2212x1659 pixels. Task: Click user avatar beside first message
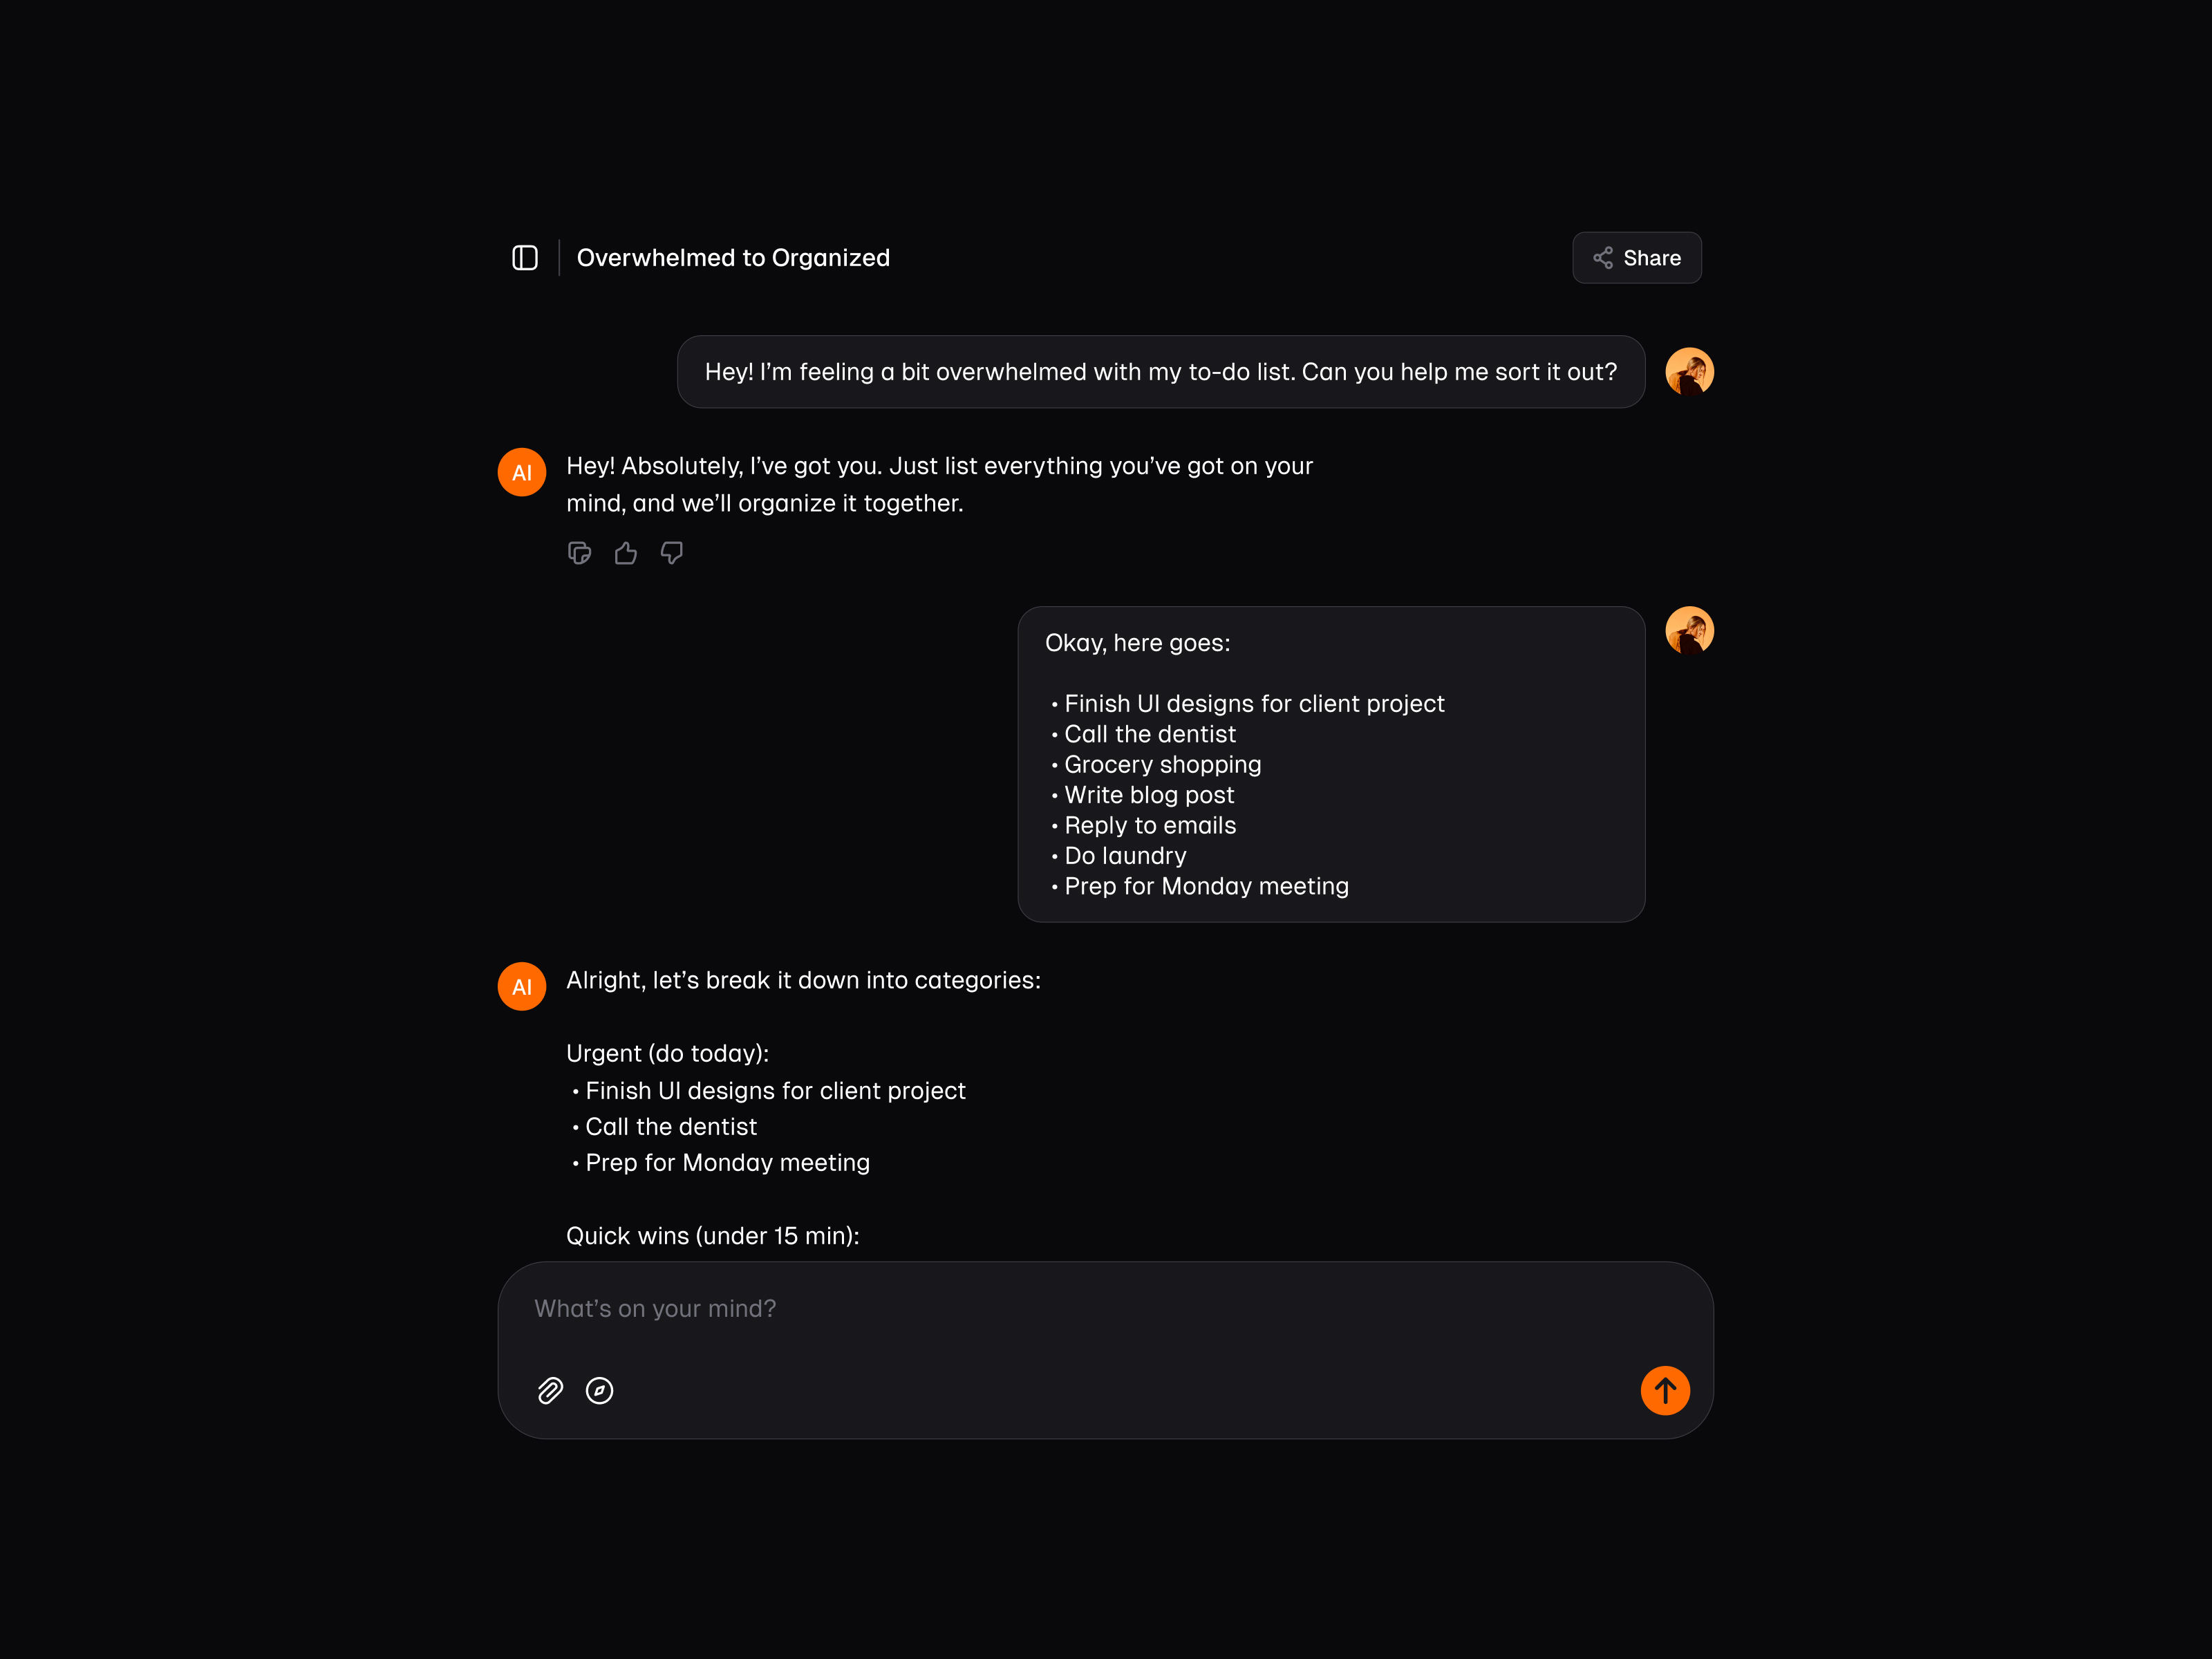pos(1689,372)
